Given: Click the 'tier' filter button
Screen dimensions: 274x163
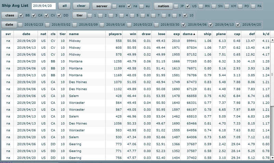Looking at the screenshot, I should pos(78,15).
